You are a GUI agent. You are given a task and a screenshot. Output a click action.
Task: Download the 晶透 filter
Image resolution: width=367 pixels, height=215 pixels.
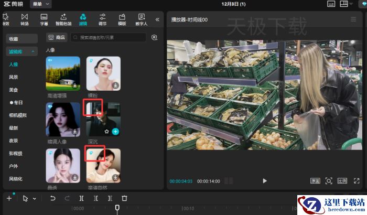75,178
